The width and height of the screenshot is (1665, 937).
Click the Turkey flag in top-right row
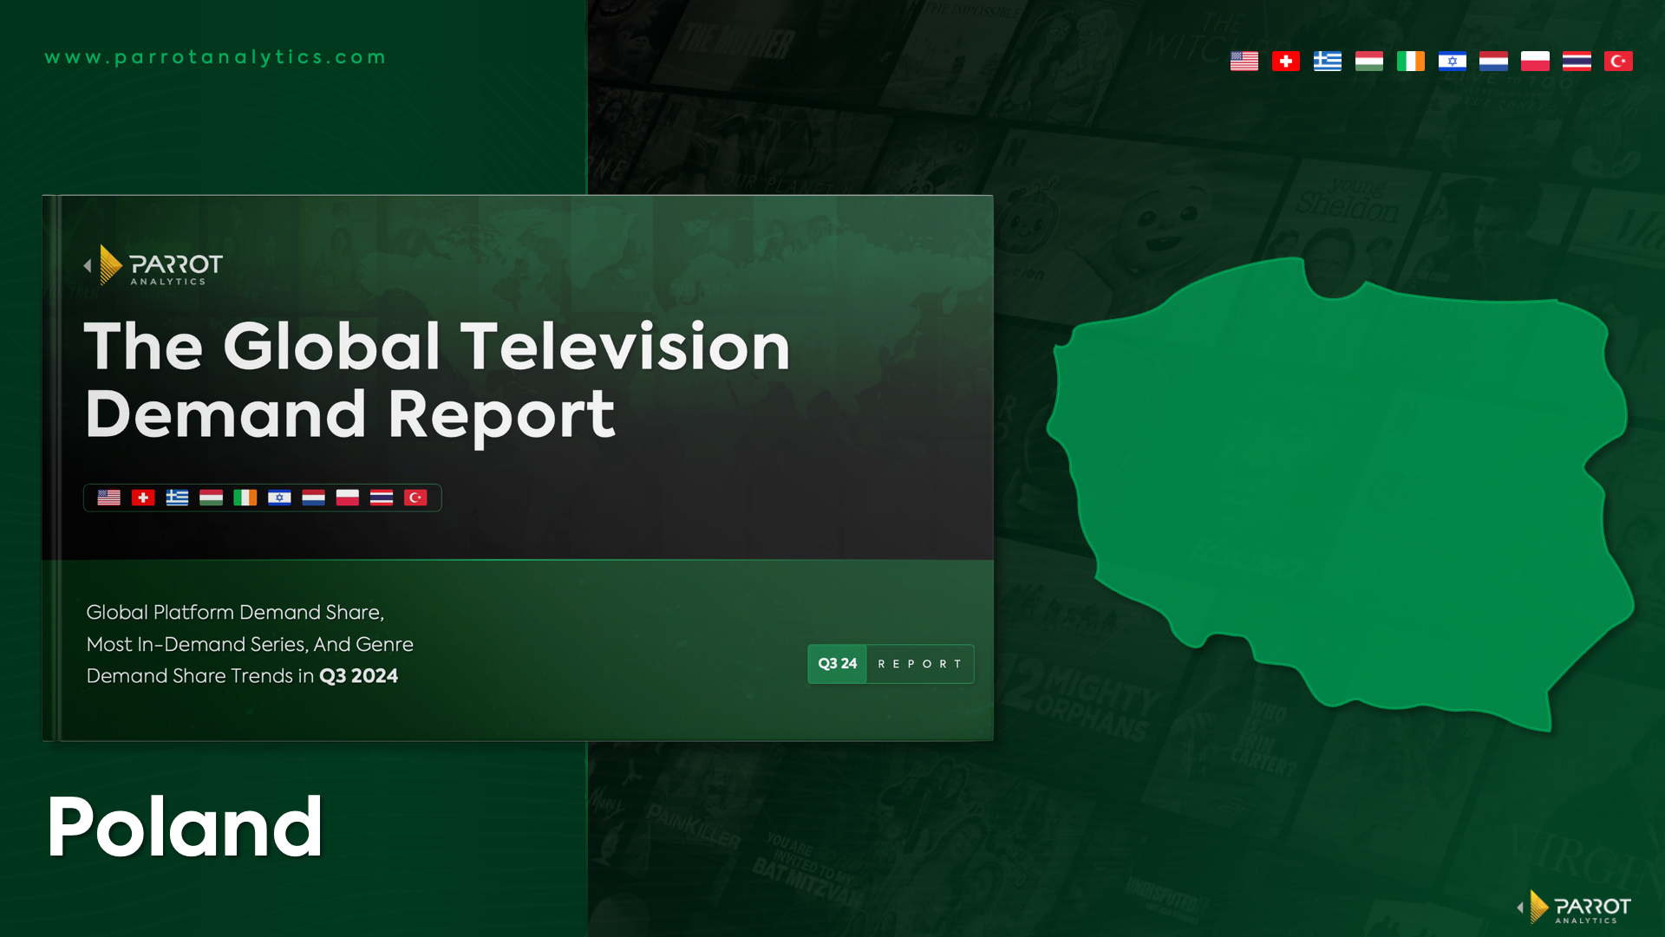(1618, 61)
